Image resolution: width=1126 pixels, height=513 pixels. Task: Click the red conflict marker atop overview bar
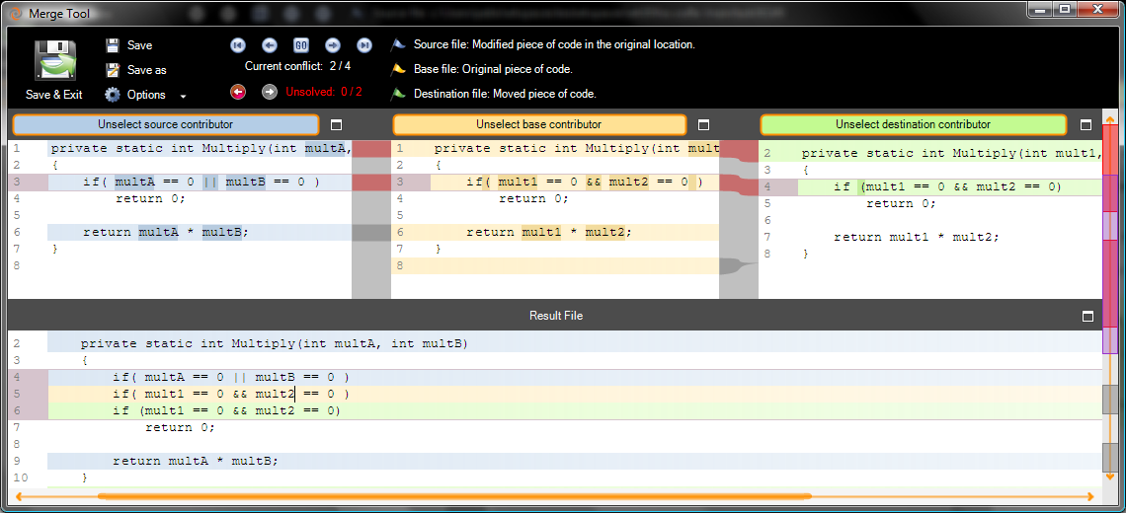(x=1110, y=150)
